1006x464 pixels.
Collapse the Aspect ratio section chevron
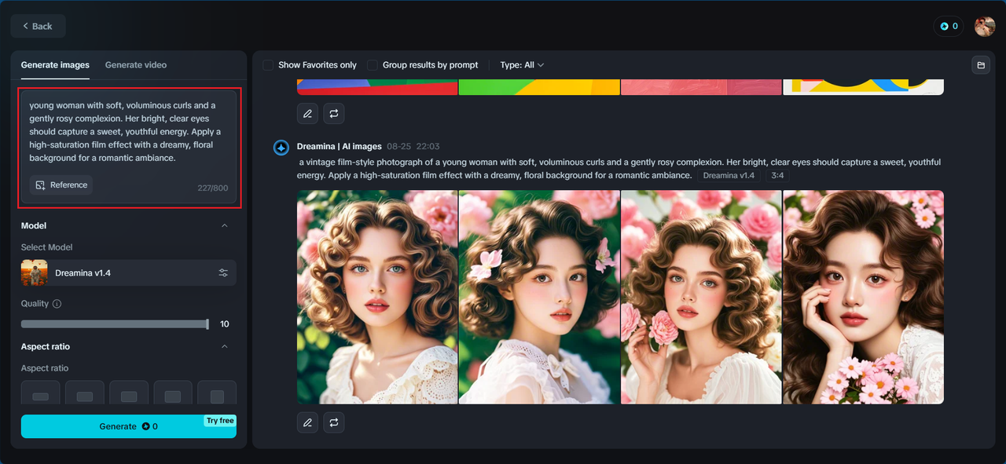(x=225, y=347)
